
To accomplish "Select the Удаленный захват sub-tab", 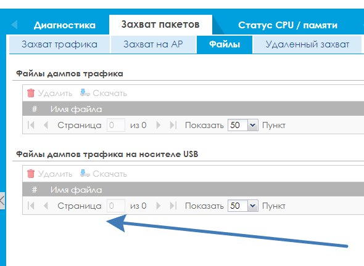I will pyautogui.click(x=307, y=44).
